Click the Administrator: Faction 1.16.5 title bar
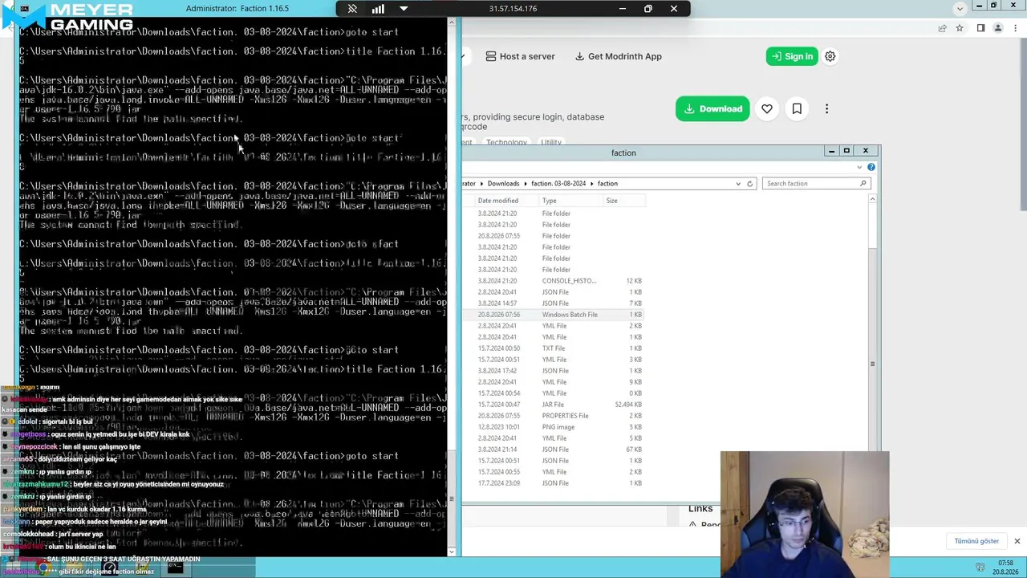Image resolution: width=1027 pixels, height=578 pixels. (237, 9)
